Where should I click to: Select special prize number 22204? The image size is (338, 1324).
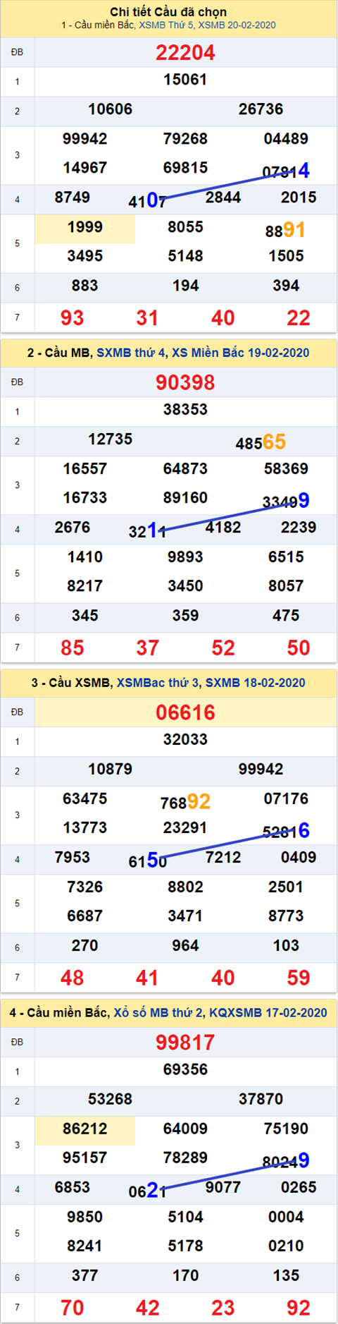pyautogui.click(x=185, y=52)
